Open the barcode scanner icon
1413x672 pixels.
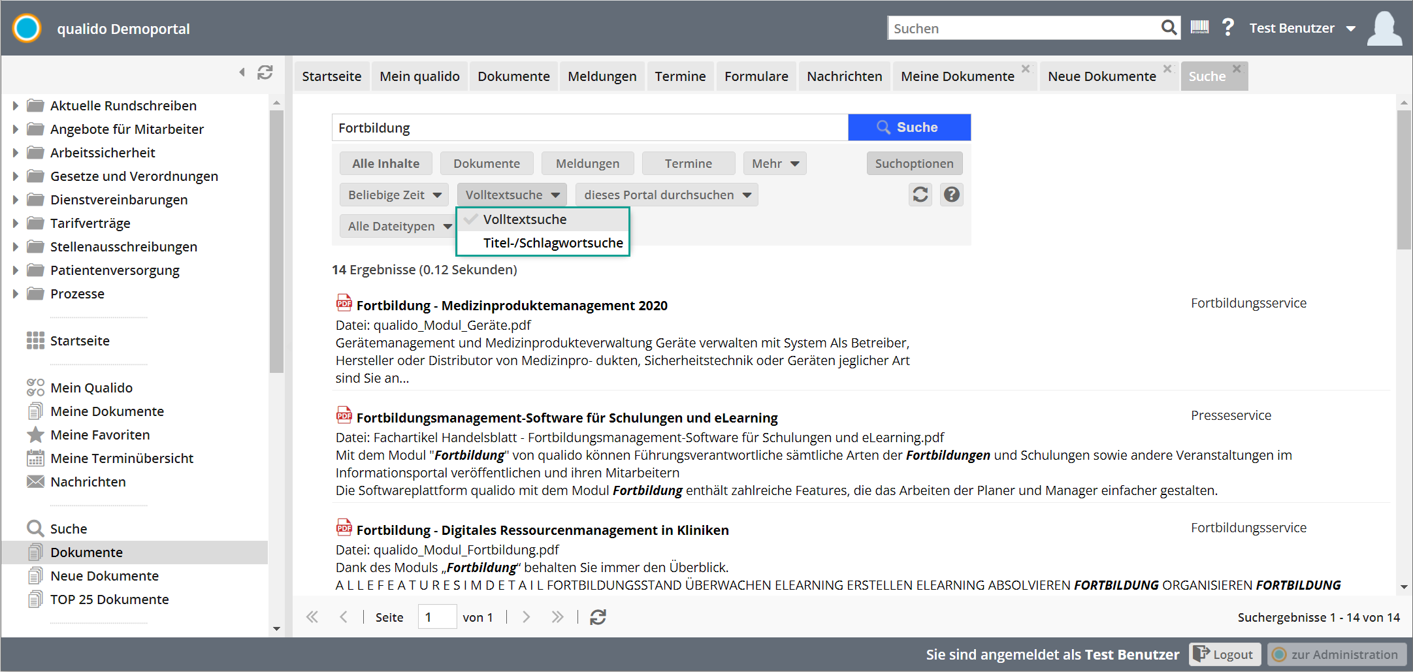1199,27
